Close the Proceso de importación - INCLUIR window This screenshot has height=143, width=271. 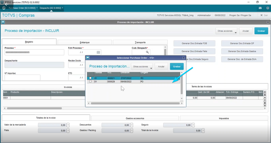click(x=268, y=22)
